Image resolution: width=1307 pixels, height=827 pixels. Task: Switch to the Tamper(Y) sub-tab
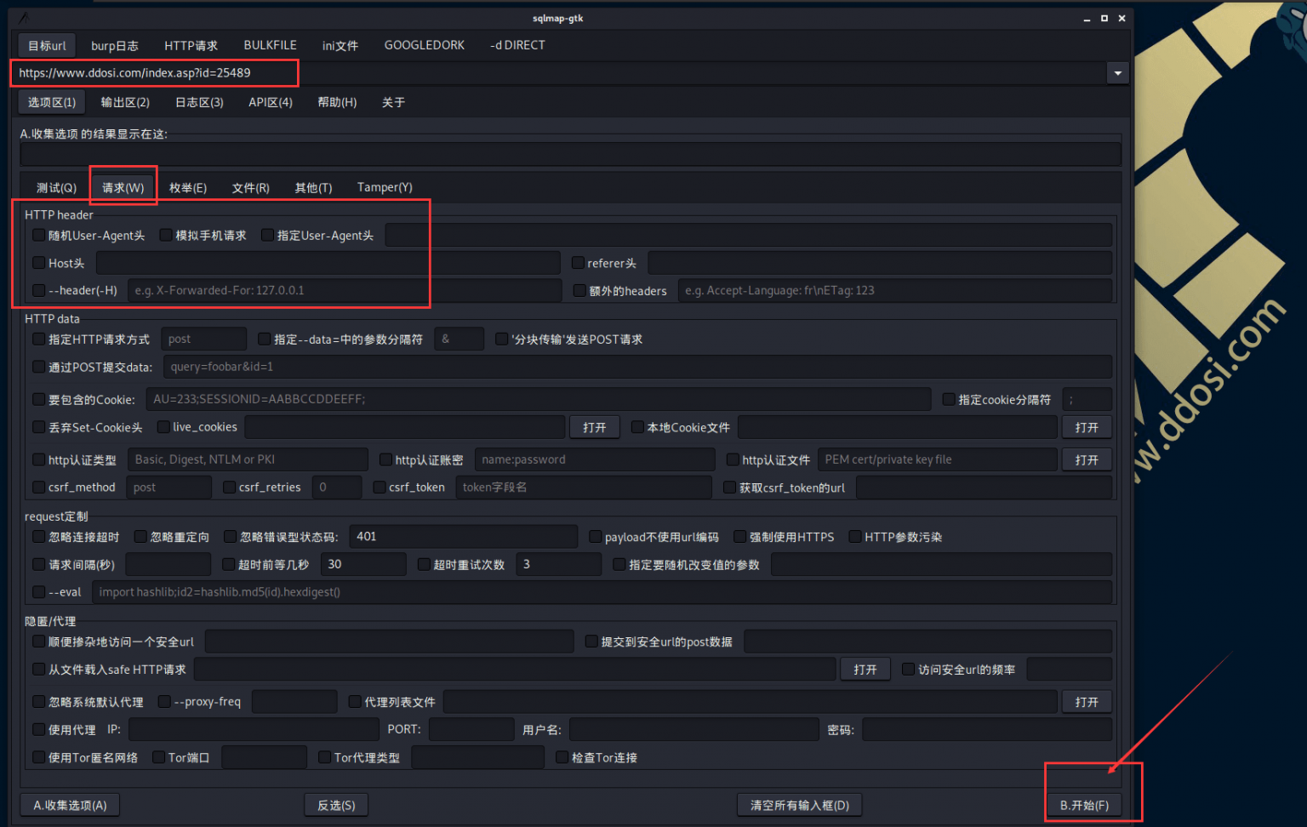coord(385,187)
